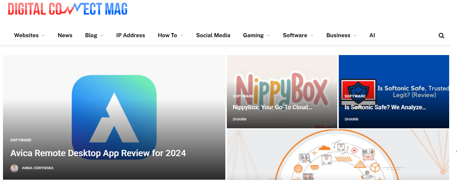Expand the Gaming menu chevron
Screen dimensions: 457x180
point(268,36)
